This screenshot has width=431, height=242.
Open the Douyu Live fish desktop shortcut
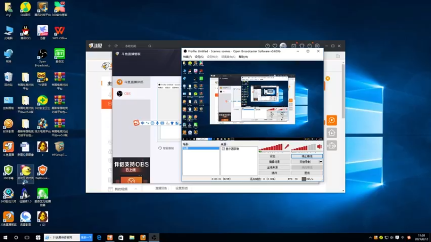pos(8,149)
